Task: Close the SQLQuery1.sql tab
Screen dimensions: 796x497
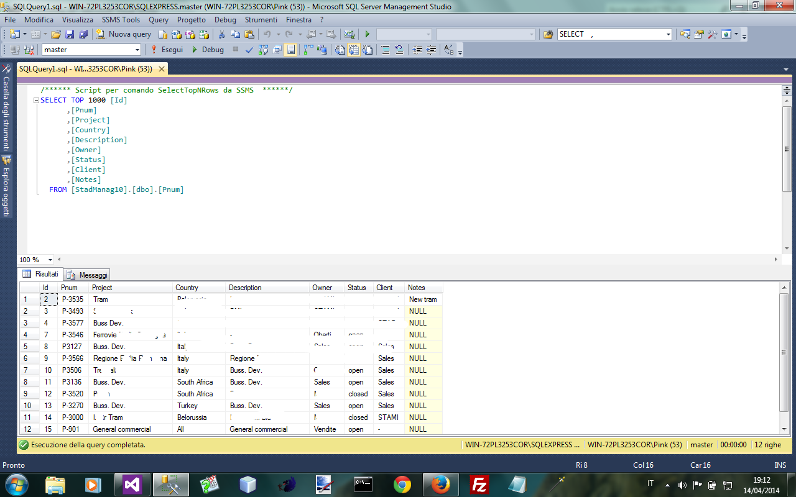Action: [161, 69]
